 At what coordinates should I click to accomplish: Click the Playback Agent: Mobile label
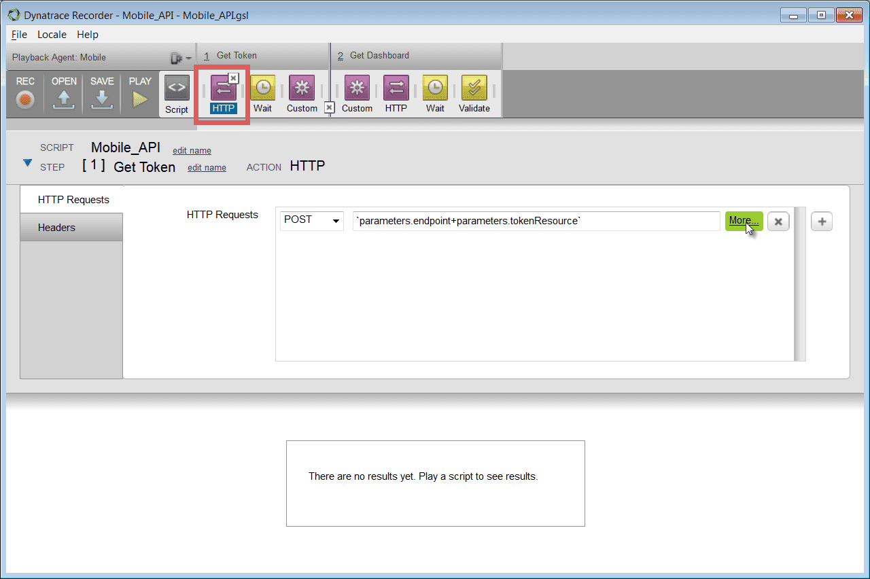pyautogui.click(x=59, y=58)
